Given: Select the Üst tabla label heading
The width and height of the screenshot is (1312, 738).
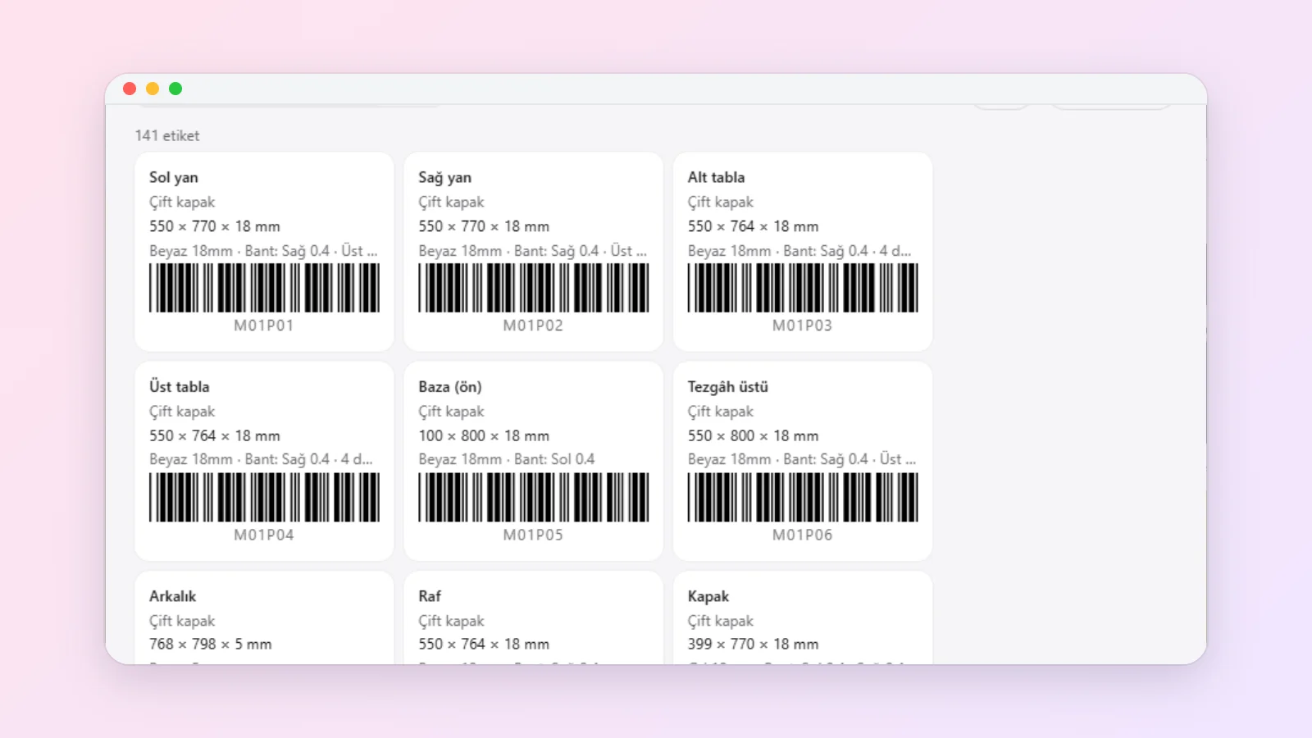Looking at the screenshot, I should tap(179, 386).
